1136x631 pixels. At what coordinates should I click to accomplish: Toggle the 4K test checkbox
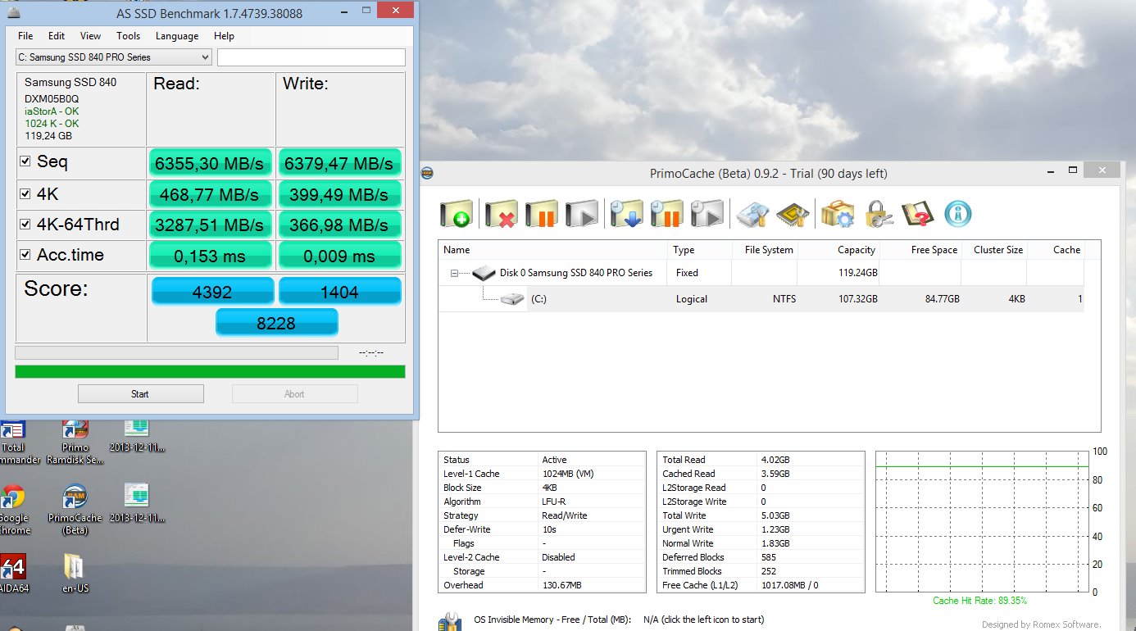pos(25,193)
